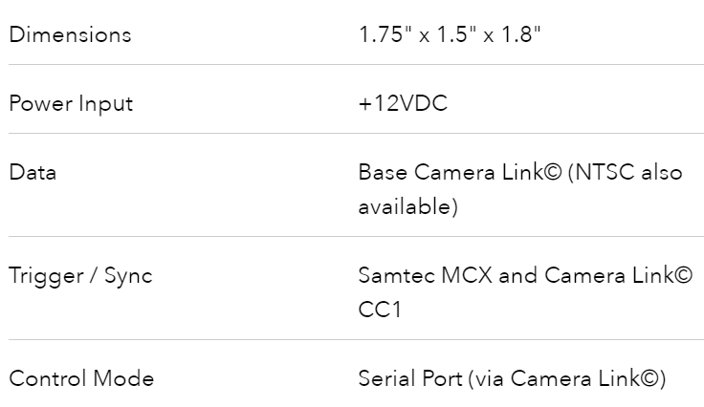Click the word available) on wrapped line
The width and height of the screenshot is (704, 407).
tap(408, 207)
